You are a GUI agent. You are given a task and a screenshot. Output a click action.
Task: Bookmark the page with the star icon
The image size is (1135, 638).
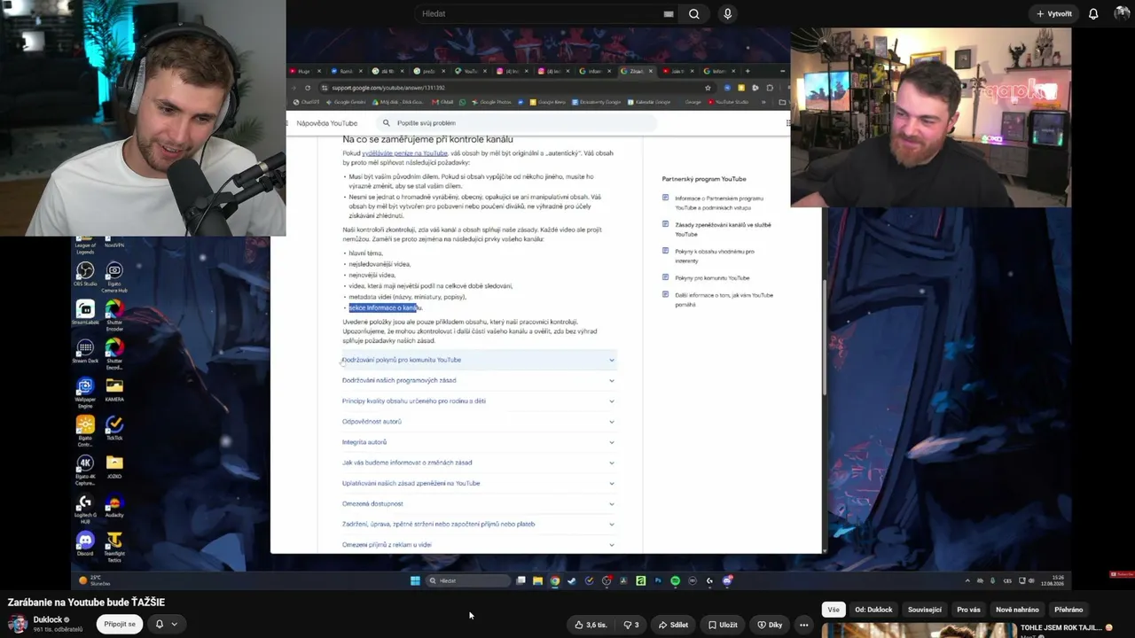[x=708, y=88]
